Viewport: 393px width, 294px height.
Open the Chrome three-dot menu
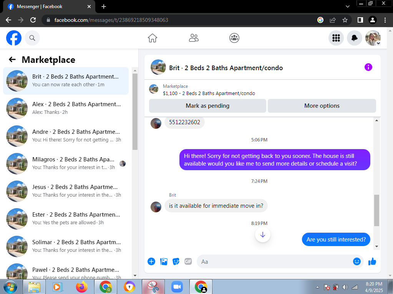click(x=385, y=20)
